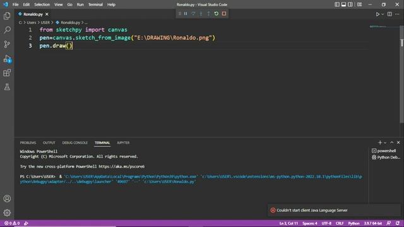Switch to the Problems tab

tap(28, 143)
